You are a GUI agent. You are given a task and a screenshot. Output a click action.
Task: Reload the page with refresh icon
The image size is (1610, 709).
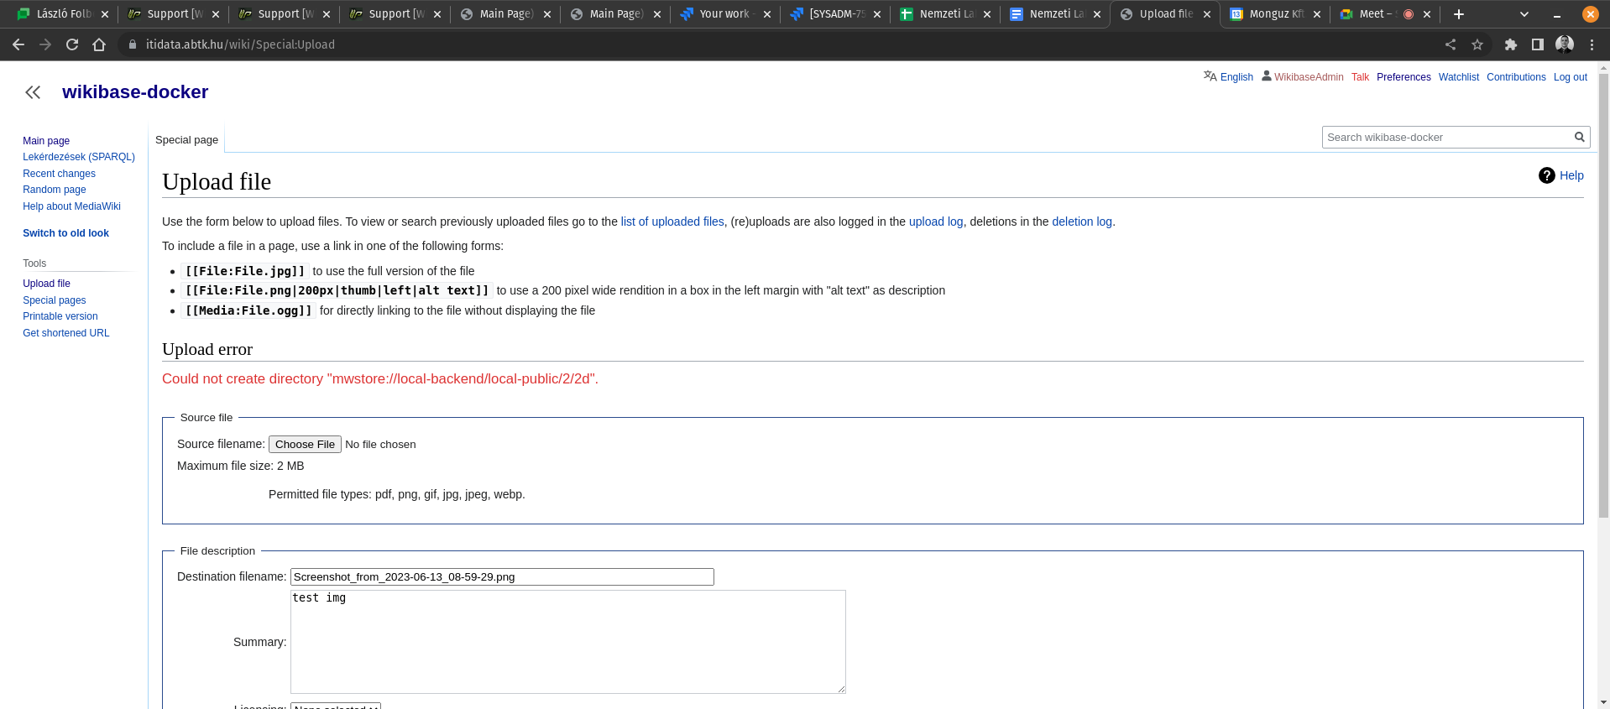tap(72, 44)
